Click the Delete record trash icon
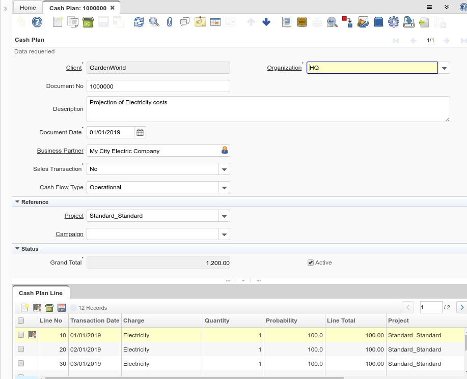Screen dimensions: 467x379 pos(88,22)
